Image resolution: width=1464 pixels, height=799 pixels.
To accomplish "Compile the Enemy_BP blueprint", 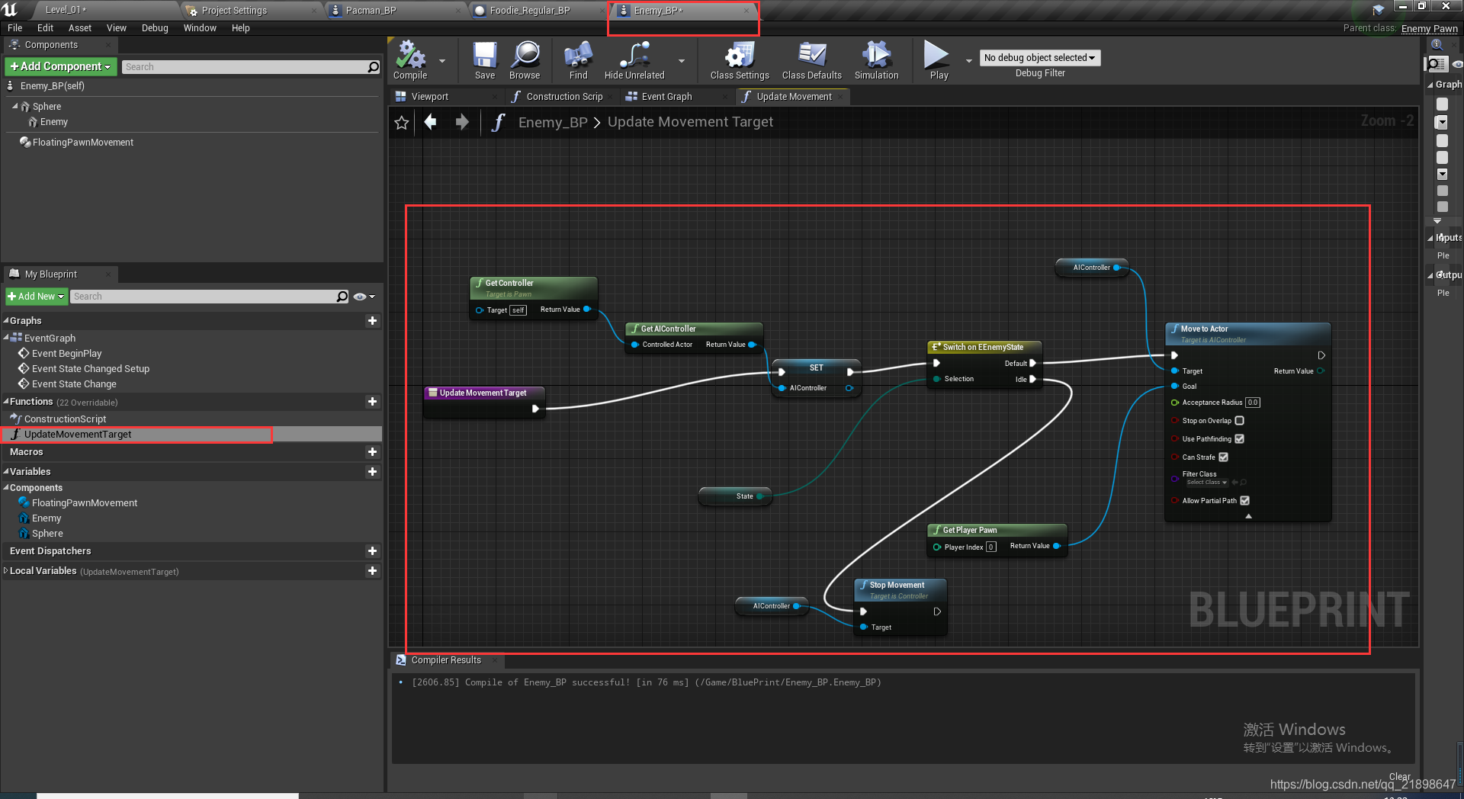I will point(410,59).
